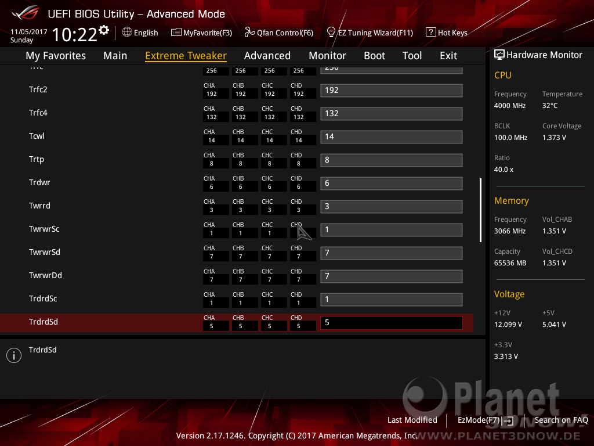Select the Trdwr input field
The height and width of the screenshot is (446, 594).
coord(392,183)
